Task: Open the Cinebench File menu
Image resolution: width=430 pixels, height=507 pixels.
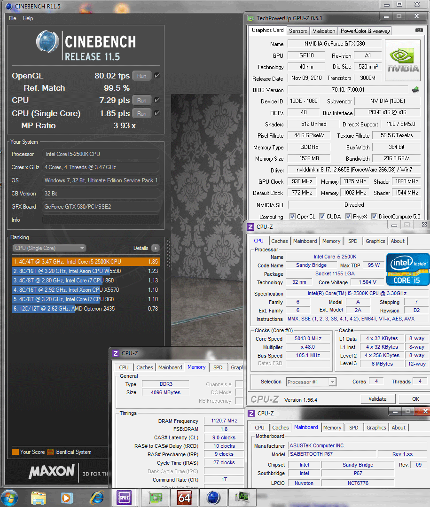Action: pos(12,18)
